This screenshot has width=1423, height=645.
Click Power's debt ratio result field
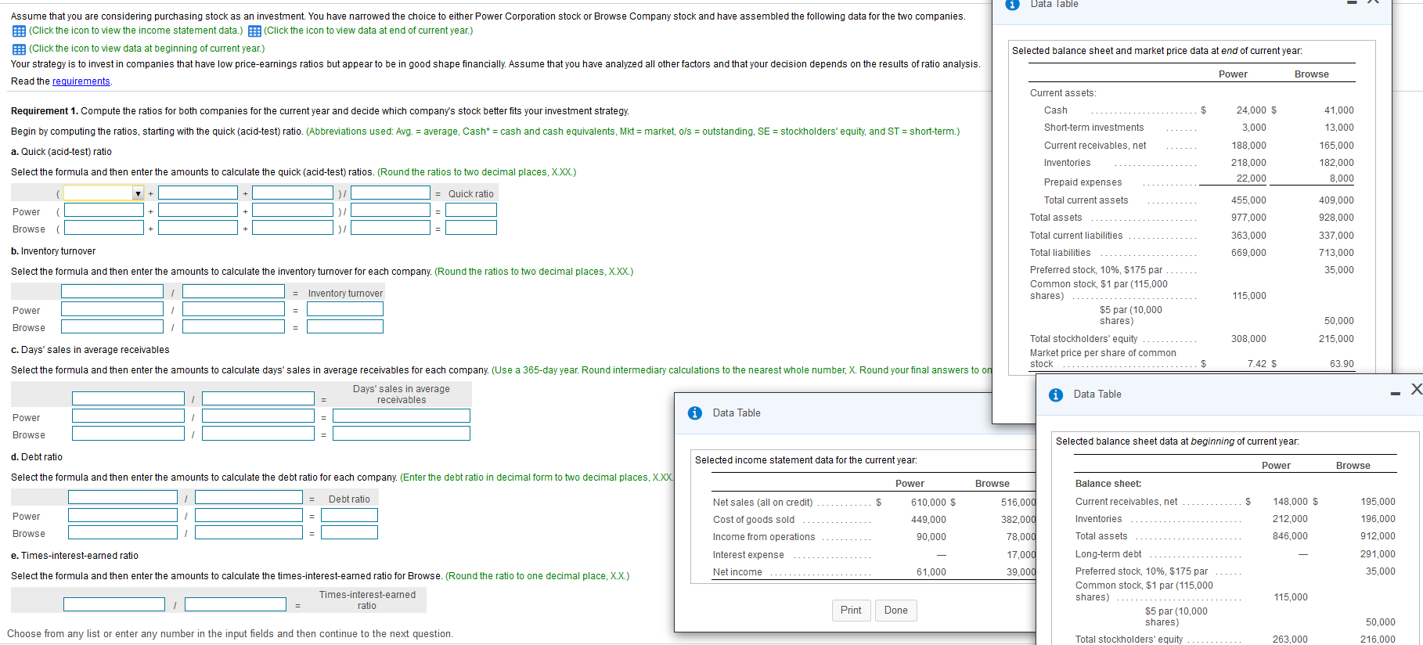pyautogui.click(x=349, y=515)
